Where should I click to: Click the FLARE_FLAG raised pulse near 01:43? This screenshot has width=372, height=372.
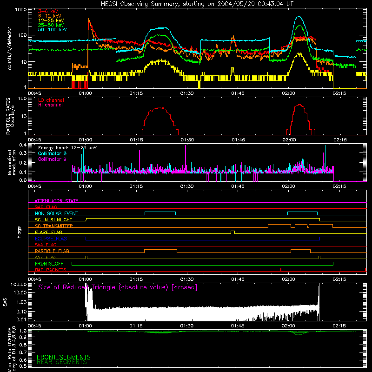point(233,232)
